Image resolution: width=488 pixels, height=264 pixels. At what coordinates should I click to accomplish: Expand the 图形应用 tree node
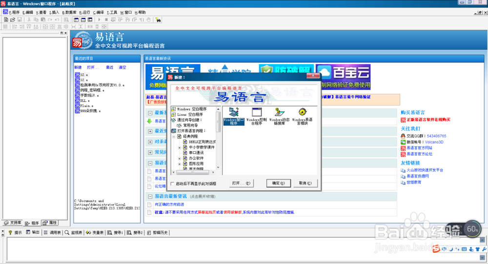tap(180, 163)
